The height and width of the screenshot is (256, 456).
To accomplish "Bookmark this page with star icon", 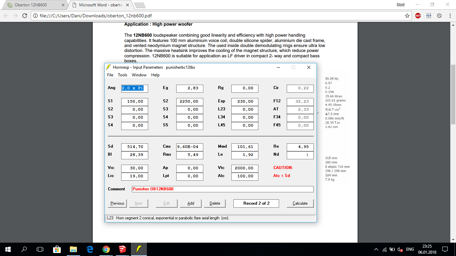I will point(407,16).
